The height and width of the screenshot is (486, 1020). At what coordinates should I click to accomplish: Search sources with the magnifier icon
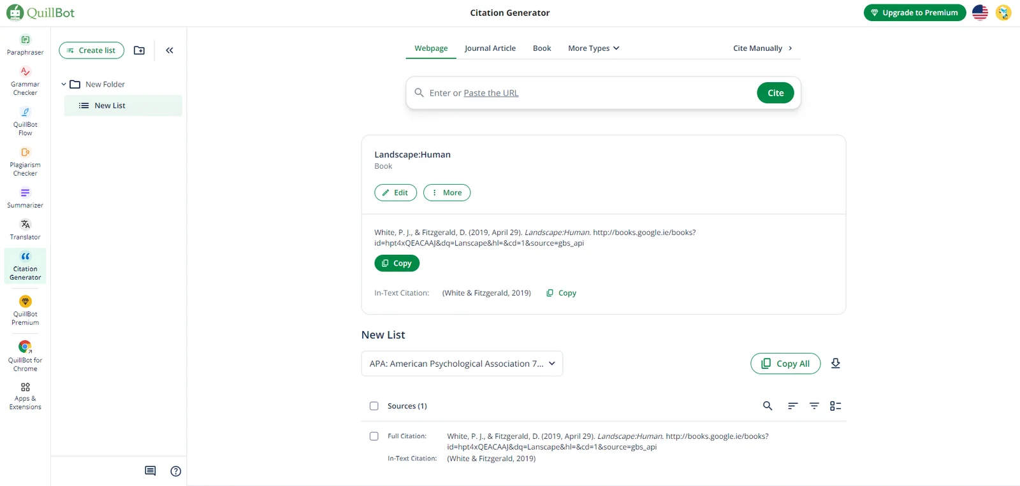point(768,406)
